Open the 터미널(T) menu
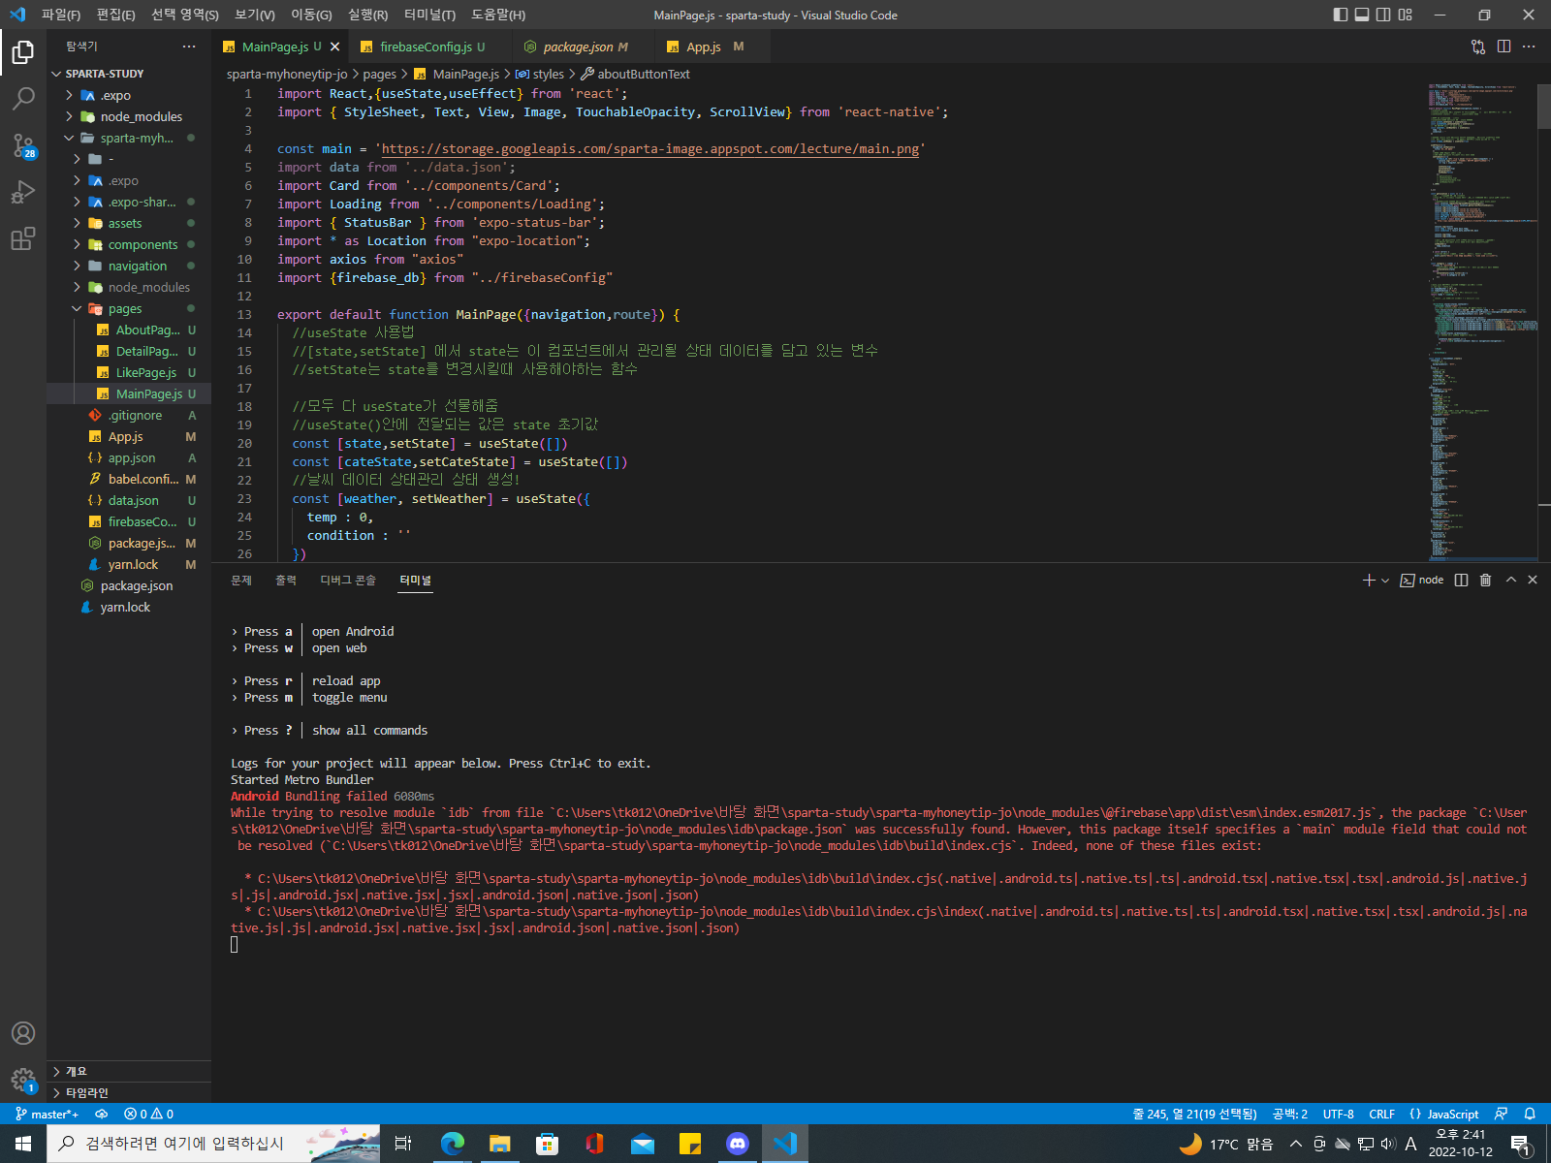Viewport: 1551px width, 1163px height. point(429,15)
